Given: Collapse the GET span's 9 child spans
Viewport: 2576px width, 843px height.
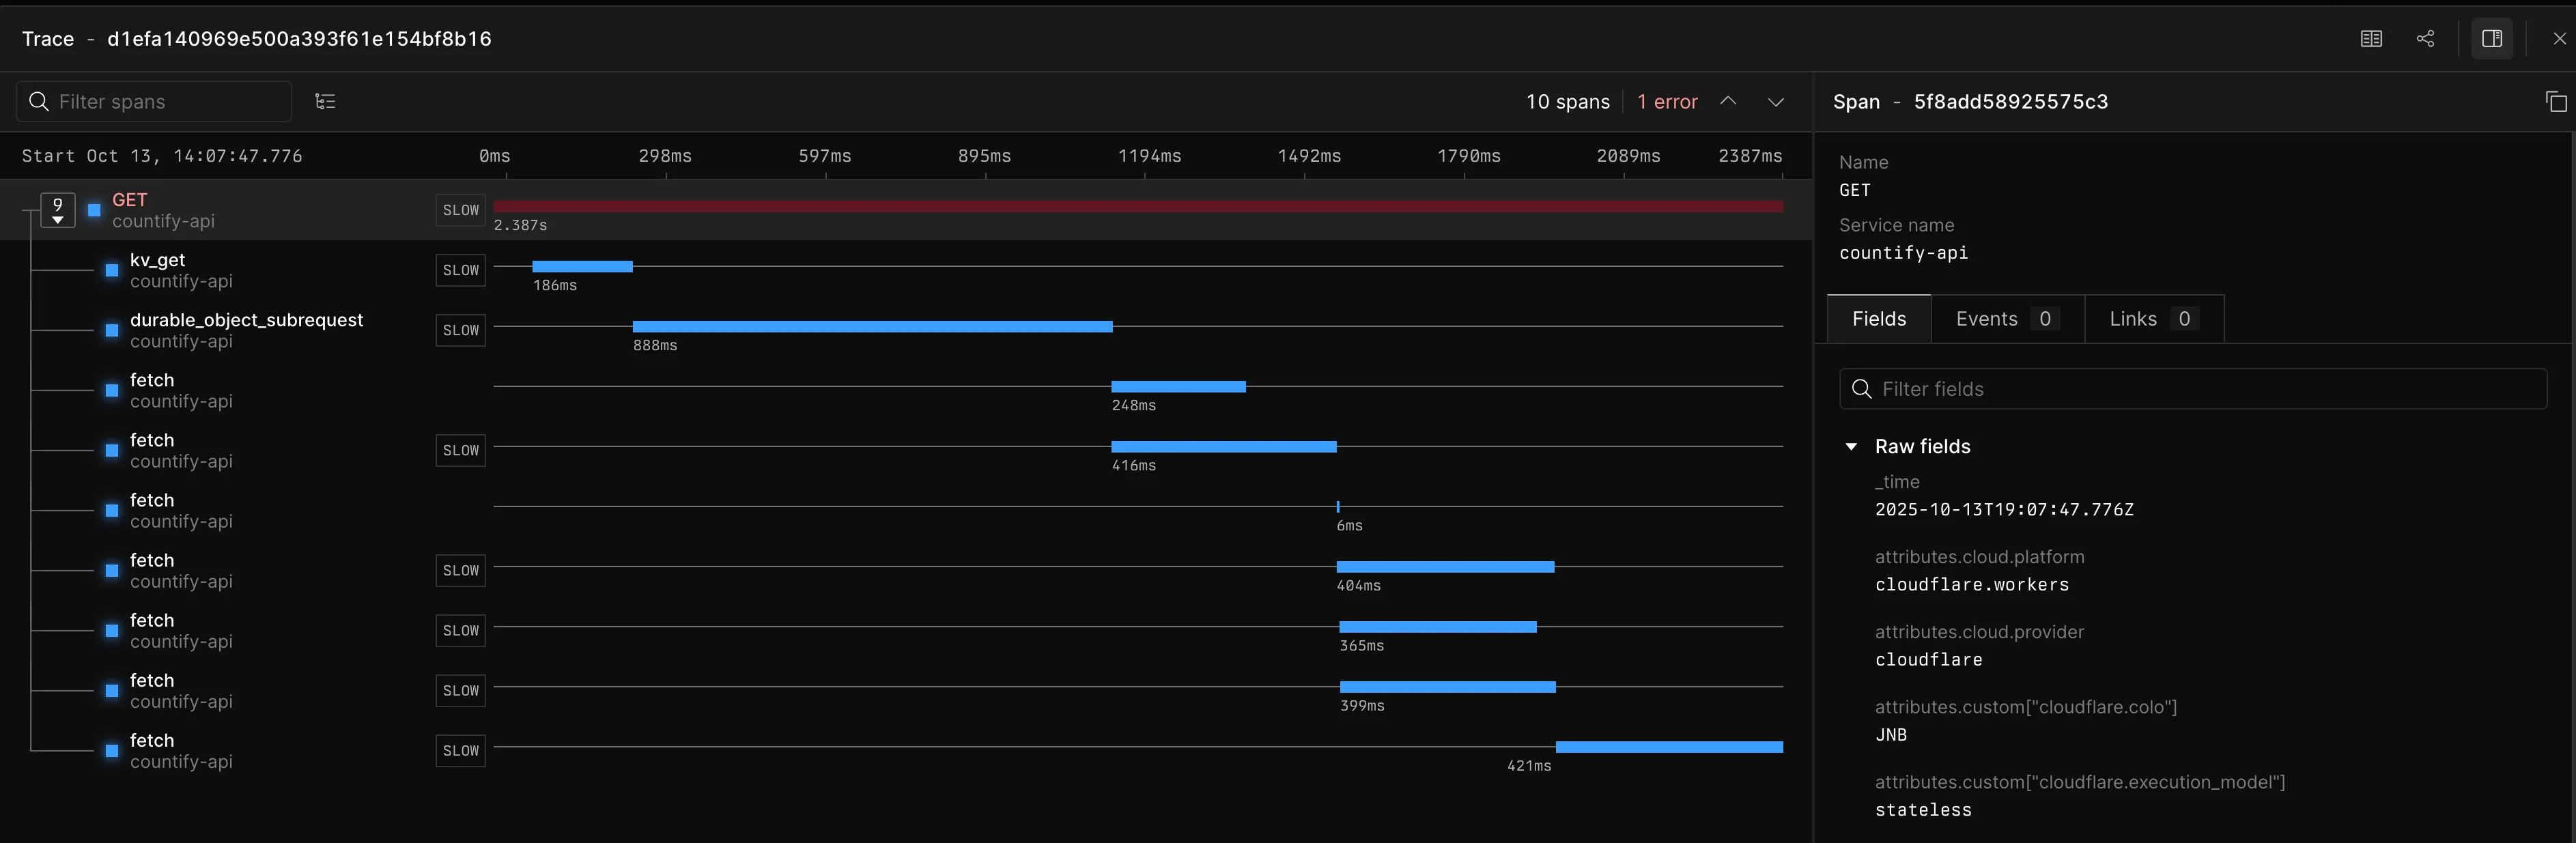Looking at the screenshot, I should pyautogui.click(x=57, y=210).
